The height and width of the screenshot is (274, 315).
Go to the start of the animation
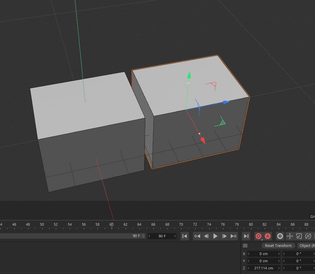click(x=184, y=236)
